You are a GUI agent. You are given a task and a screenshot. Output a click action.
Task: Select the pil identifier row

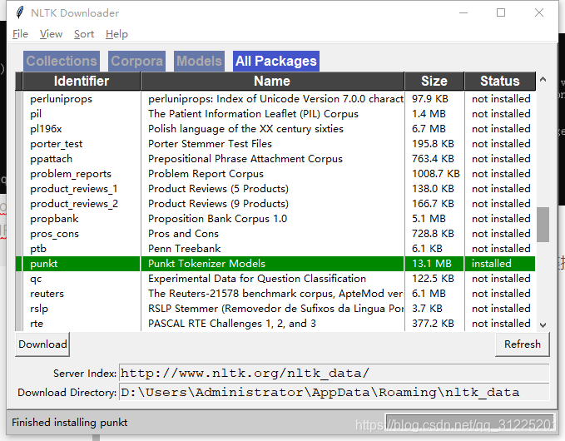[36, 114]
